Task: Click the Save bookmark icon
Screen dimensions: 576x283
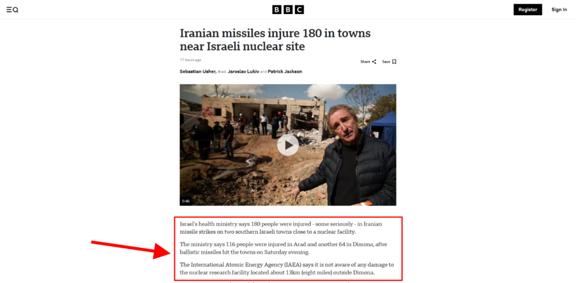Action: pyautogui.click(x=394, y=62)
